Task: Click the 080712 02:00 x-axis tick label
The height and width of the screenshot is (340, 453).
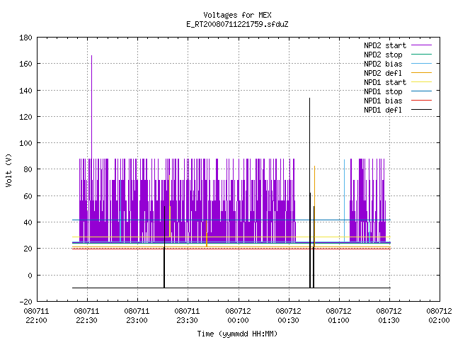Action: (439, 316)
